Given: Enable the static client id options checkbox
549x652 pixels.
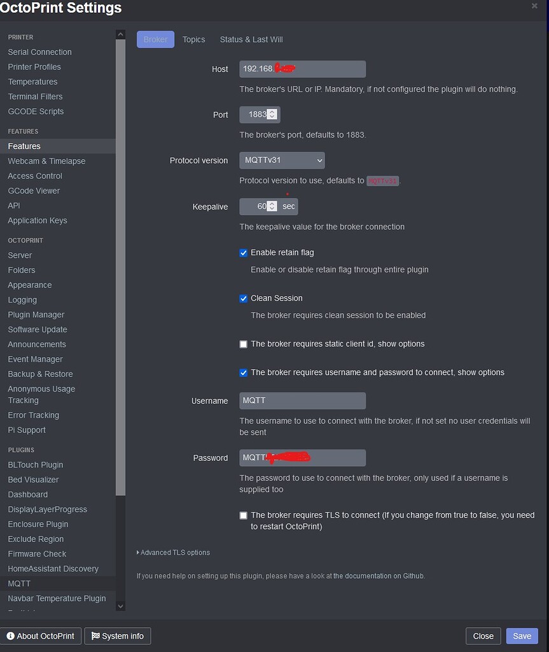Looking at the screenshot, I should [244, 344].
